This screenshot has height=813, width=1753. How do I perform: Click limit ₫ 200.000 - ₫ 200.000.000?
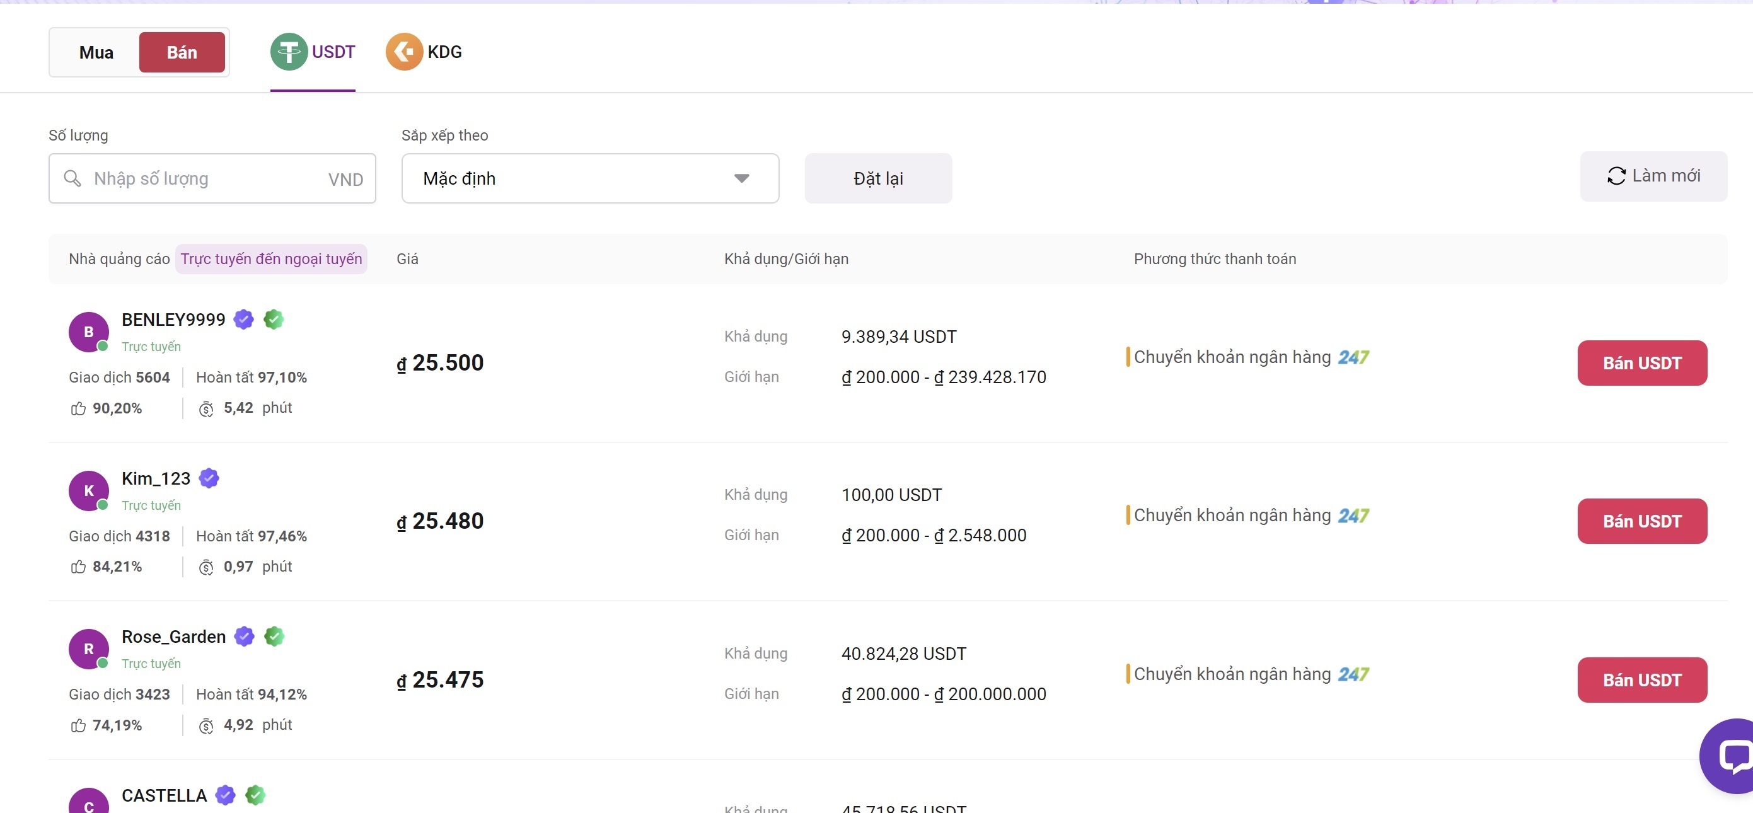coord(944,694)
